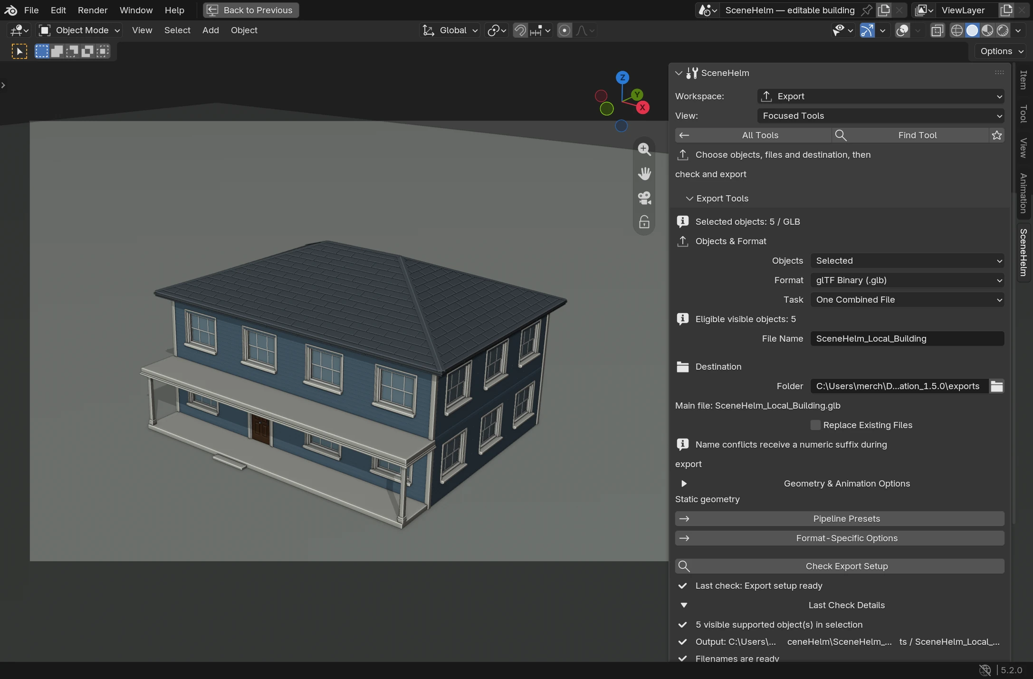This screenshot has width=1033, height=679.
Task: Open the Workspace Export dropdown
Action: point(880,96)
